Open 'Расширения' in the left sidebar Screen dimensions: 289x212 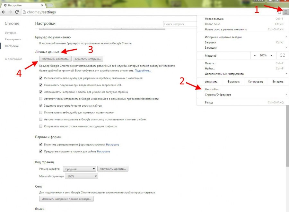tap(13, 39)
